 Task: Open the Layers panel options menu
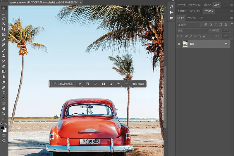click(231, 18)
